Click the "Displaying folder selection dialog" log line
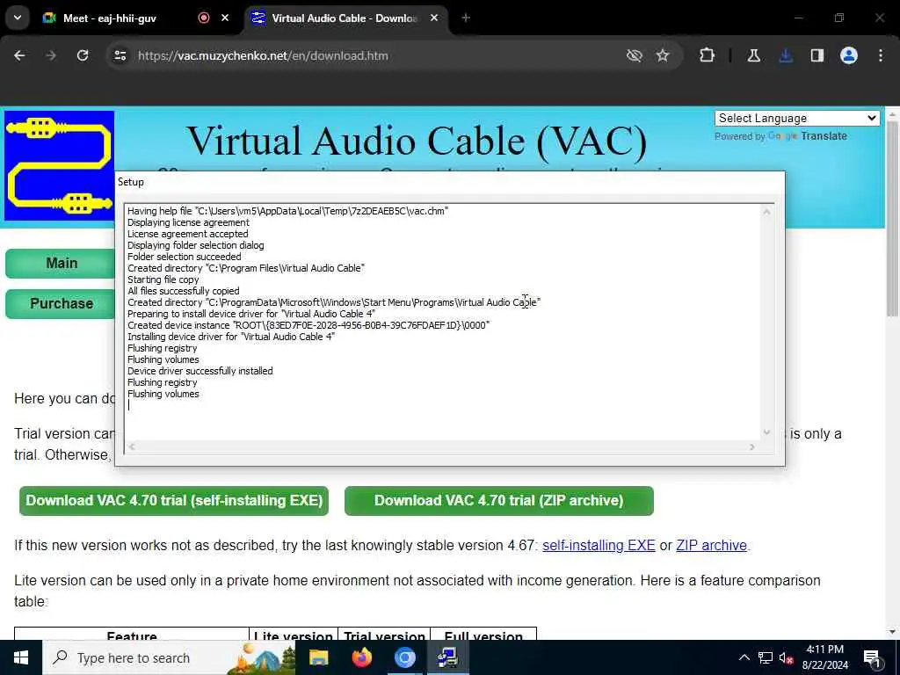900x675 pixels. [x=196, y=245]
